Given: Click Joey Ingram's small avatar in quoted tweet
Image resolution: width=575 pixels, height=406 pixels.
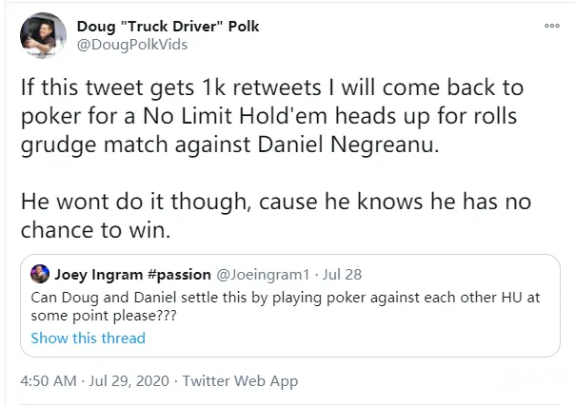Looking at the screenshot, I should click(40, 274).
